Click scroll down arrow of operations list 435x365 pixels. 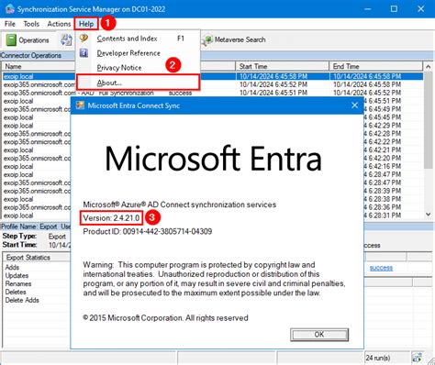coord(428,215)
